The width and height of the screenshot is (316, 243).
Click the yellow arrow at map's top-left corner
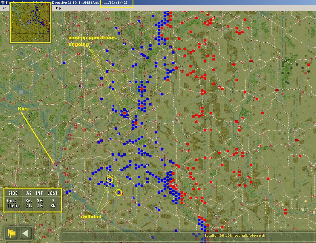coord(3,13)
